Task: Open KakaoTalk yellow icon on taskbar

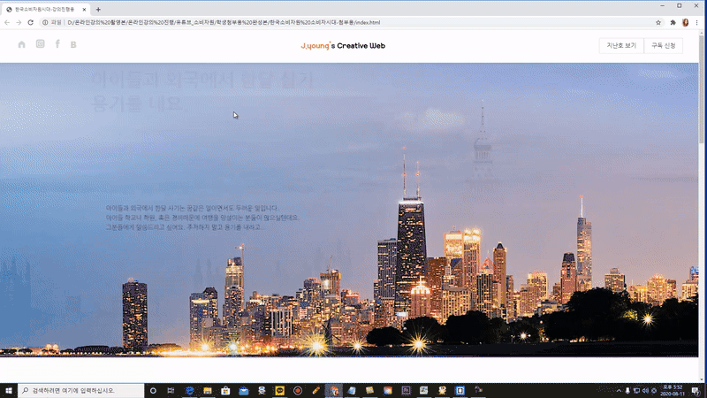Action: [x=279, y=390]
